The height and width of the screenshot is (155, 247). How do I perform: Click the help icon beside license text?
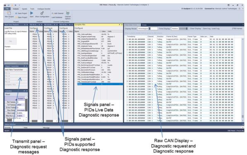click(239, 9)
